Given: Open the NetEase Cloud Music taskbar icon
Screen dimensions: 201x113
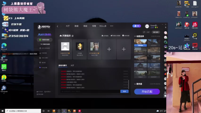Looking at the screenshot, I should (79, 111).
